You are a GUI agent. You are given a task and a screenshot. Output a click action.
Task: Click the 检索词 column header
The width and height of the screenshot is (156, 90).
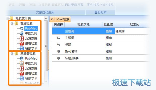pyautogui.click(x=134, y=24)
